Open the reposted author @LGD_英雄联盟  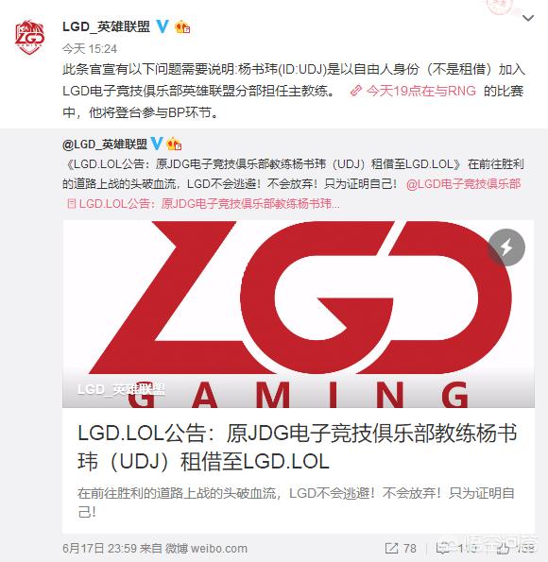(x=105, y=145)
